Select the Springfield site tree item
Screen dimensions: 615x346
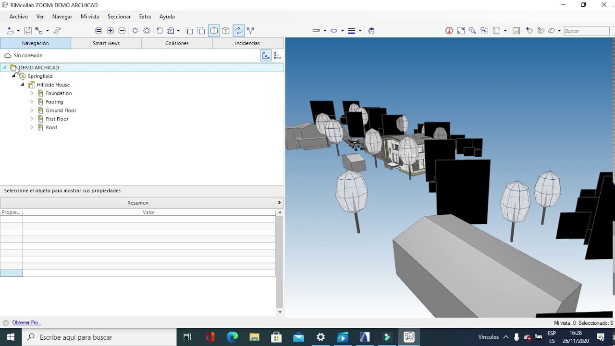(40, 76)
